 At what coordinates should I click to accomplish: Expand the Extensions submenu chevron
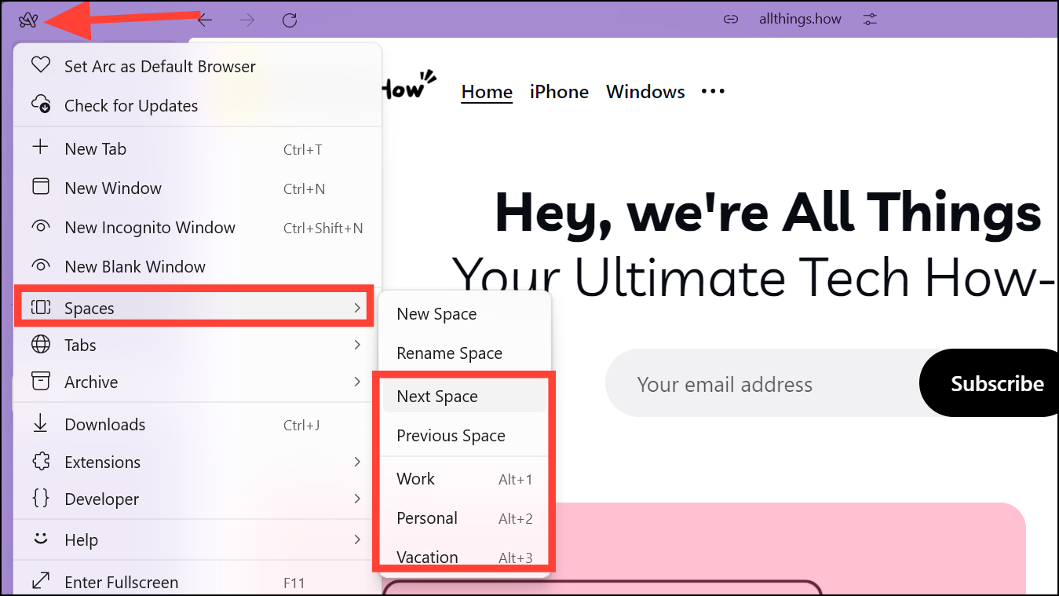click(357, 462)
